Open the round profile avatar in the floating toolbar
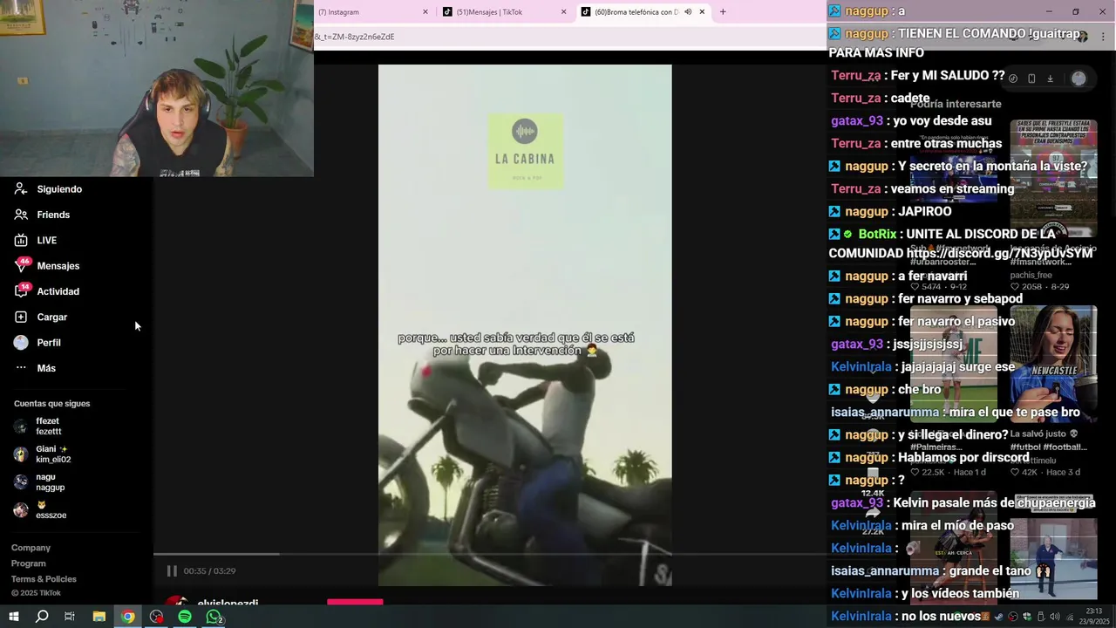 tap(1079, 78)
